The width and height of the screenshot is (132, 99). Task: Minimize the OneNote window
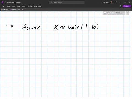point(120,2)
